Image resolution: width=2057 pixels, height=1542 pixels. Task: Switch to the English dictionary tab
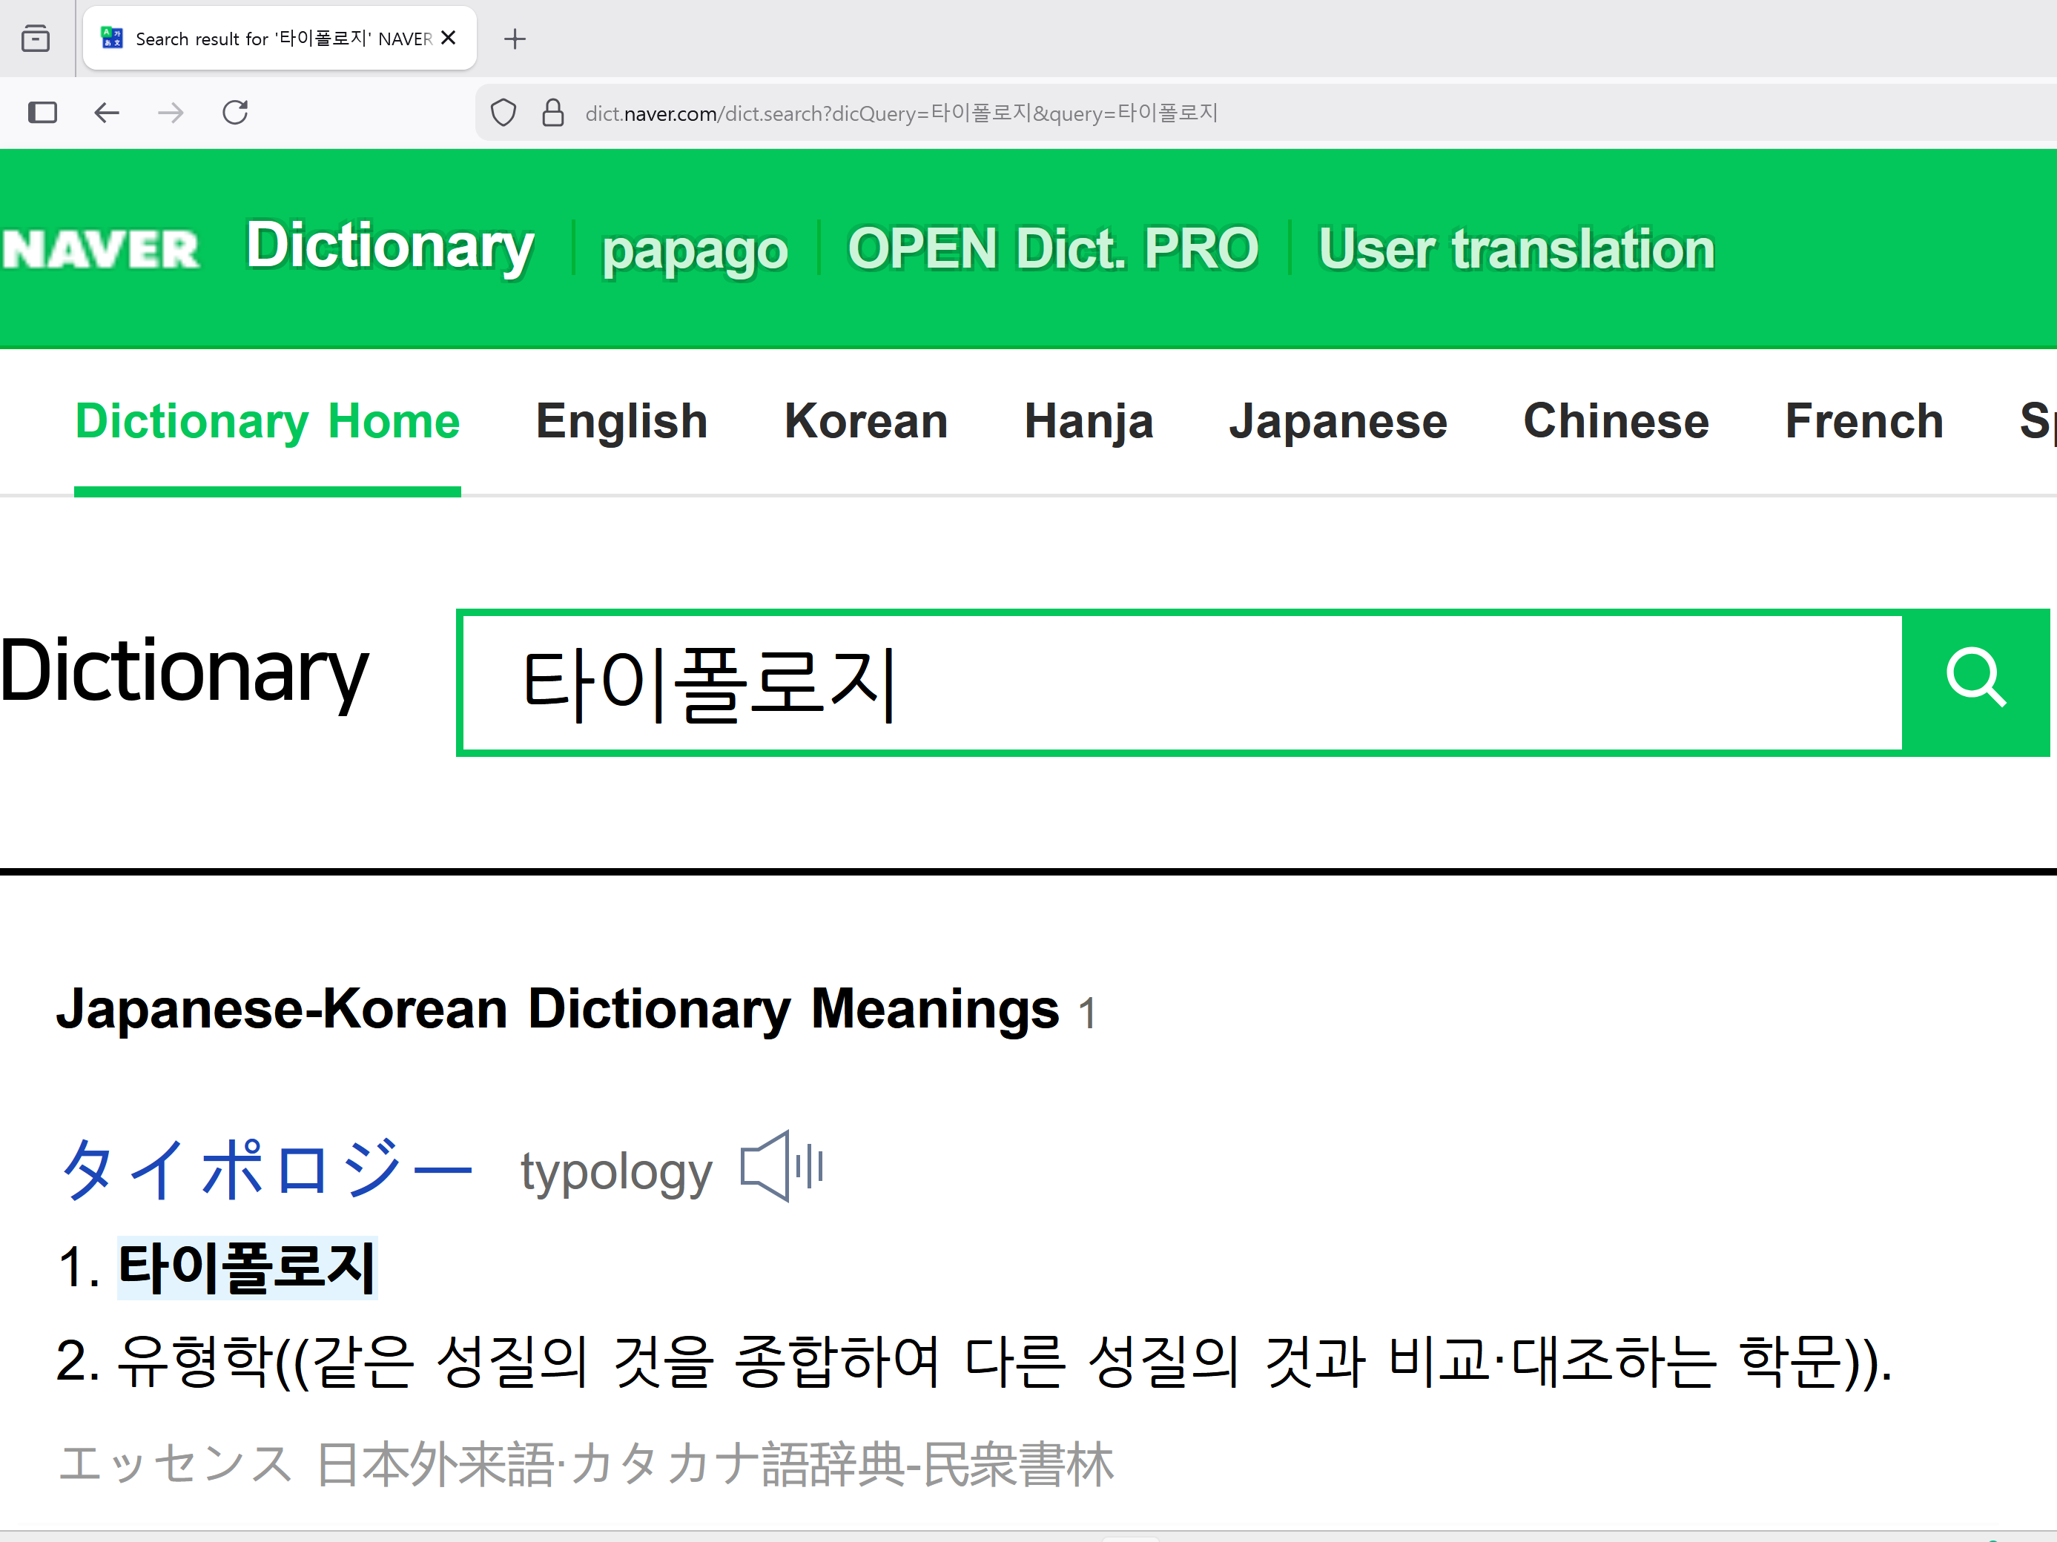pyautogui.click(x=621, y=421)
